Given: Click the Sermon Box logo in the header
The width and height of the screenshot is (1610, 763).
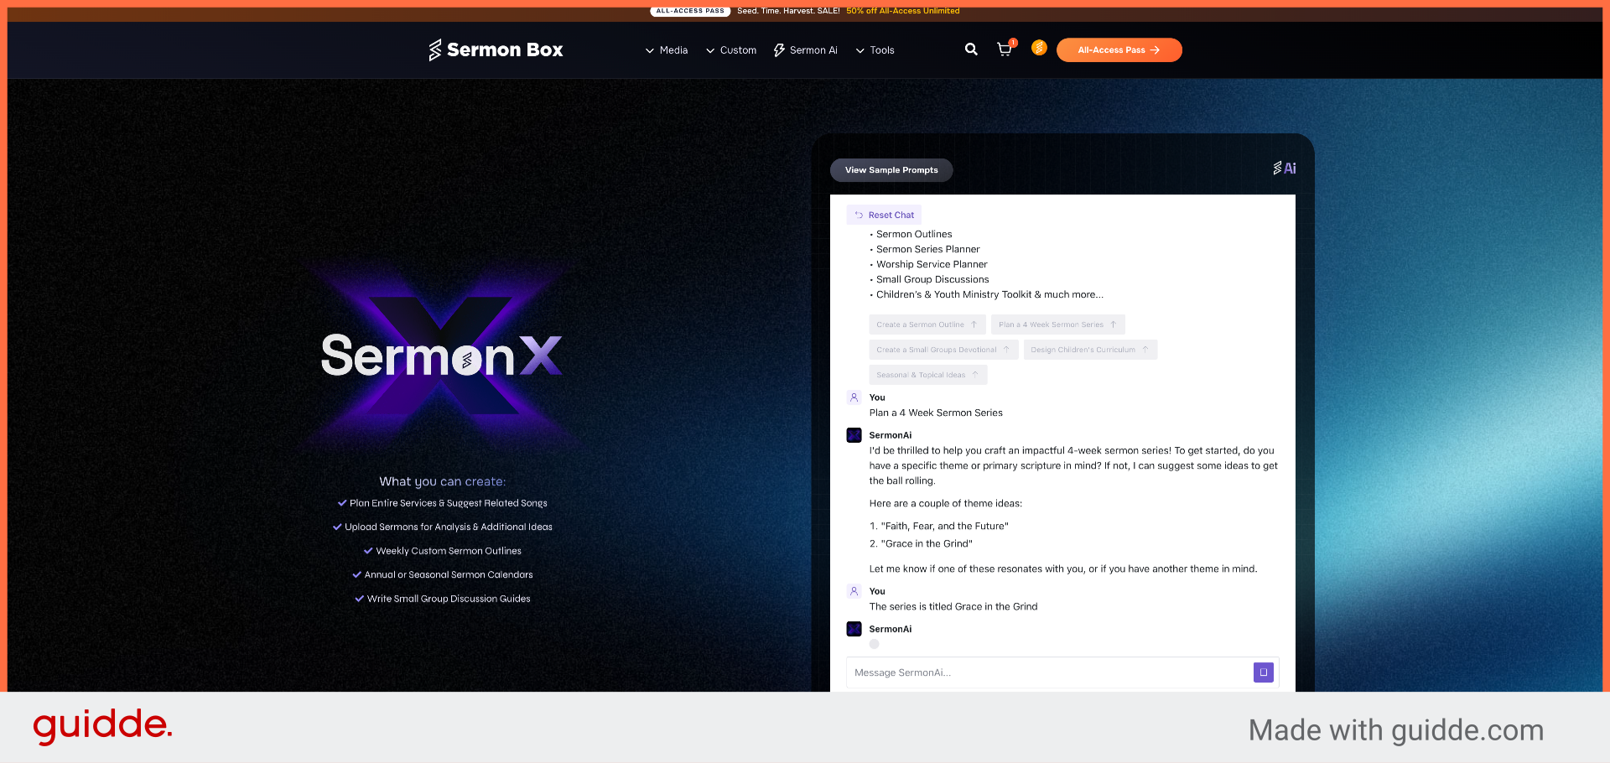Looking at the screenshot, I should click(x=495, y=49).
